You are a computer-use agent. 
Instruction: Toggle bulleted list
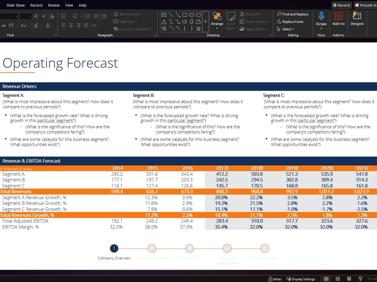click(63, 16)
